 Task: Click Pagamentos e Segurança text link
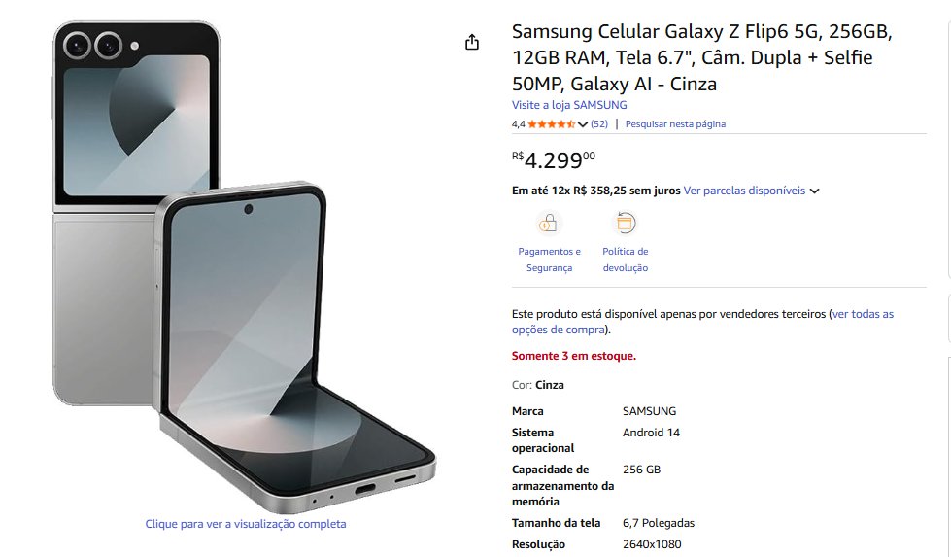tap(549, 260)
